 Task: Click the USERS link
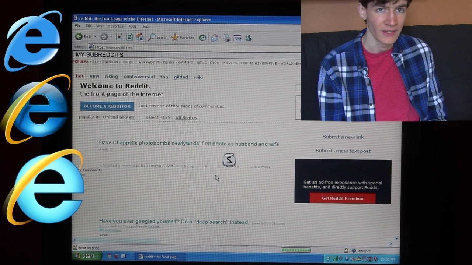pos(127,62)
